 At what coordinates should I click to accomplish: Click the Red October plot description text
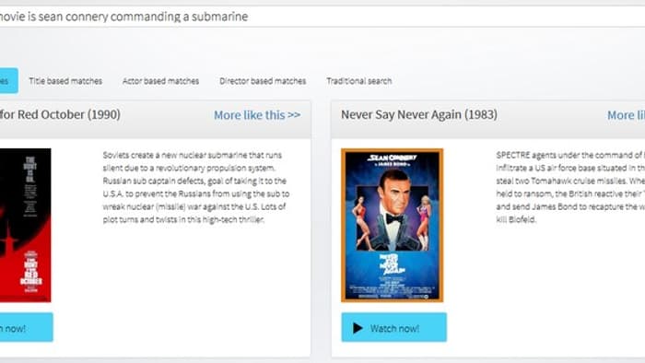tap(195, 187)
